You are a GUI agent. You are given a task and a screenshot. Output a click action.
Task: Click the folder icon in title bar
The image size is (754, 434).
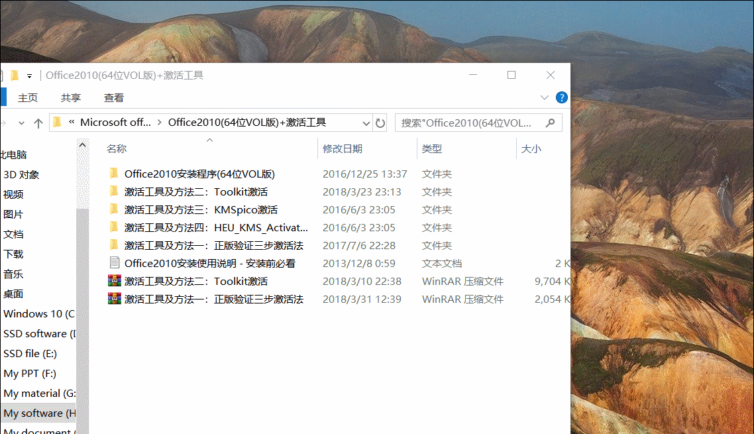tap(15, 76)
